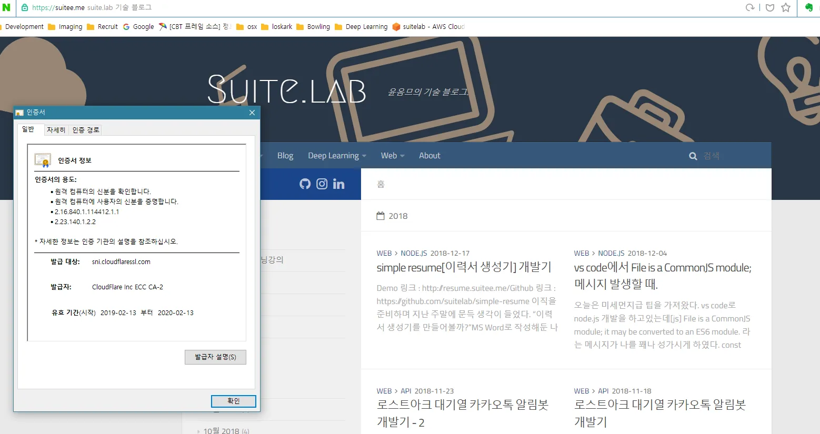Reload the page using the refresh icon

tap(750, 7)
